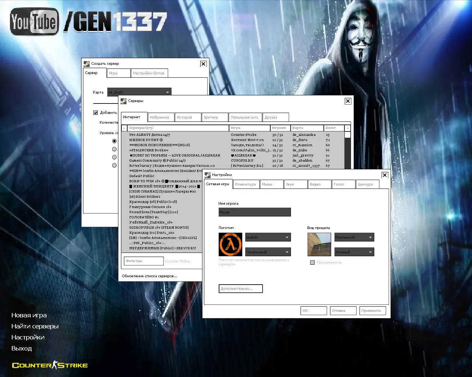Click the Counter-Strike logo at bottom left

[49, 365]
